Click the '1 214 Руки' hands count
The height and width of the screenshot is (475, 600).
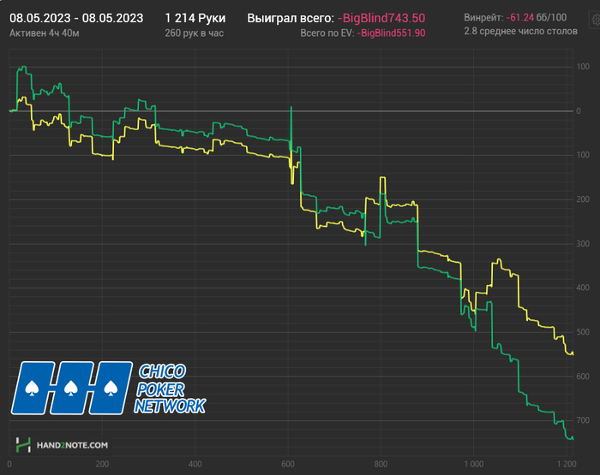tap(195, 18)
